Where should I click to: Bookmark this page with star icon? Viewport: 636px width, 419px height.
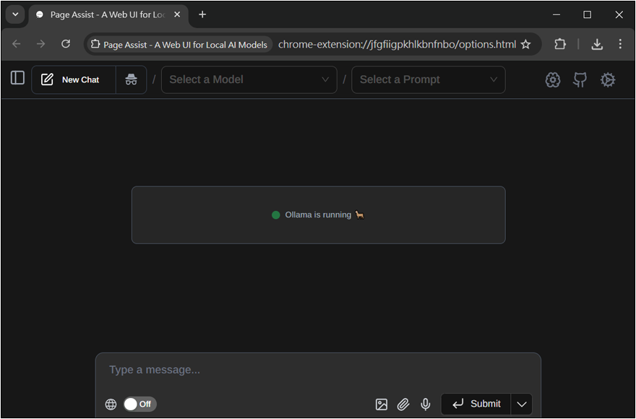tap(525, 44)
